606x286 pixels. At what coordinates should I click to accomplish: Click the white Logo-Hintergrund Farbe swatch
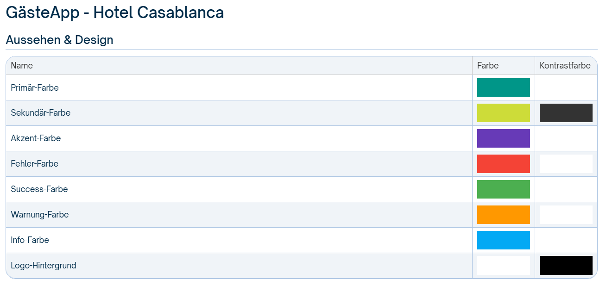click(503, 266)
